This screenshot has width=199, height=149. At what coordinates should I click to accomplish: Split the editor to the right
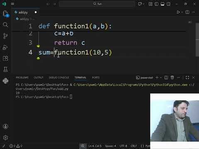[187, 12]
